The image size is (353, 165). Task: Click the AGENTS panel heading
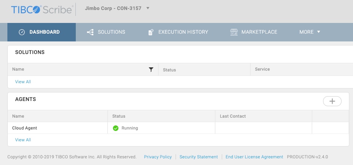click(26, 99)
